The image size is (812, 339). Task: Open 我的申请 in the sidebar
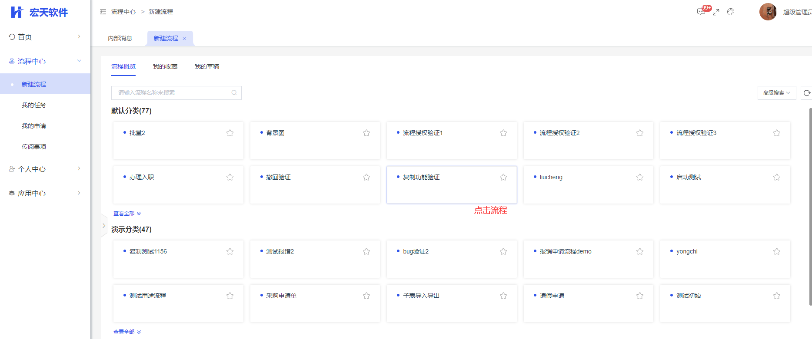click(x=45, y=126)
